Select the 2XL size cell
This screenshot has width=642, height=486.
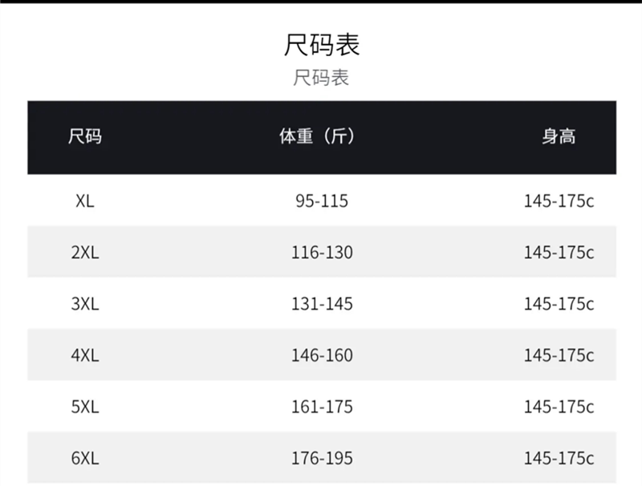85,253
